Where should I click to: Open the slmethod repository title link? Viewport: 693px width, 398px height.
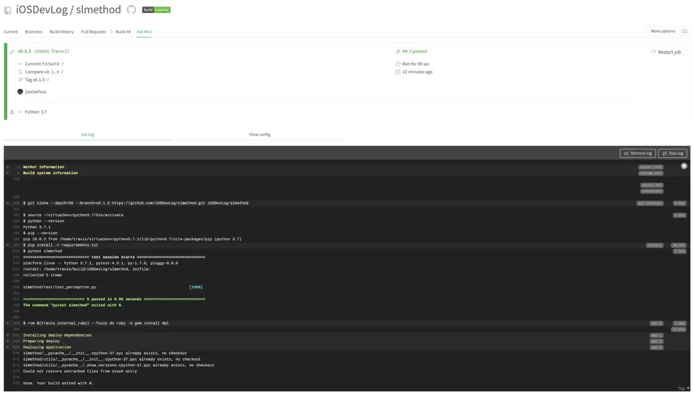click(x=98, y=10)
